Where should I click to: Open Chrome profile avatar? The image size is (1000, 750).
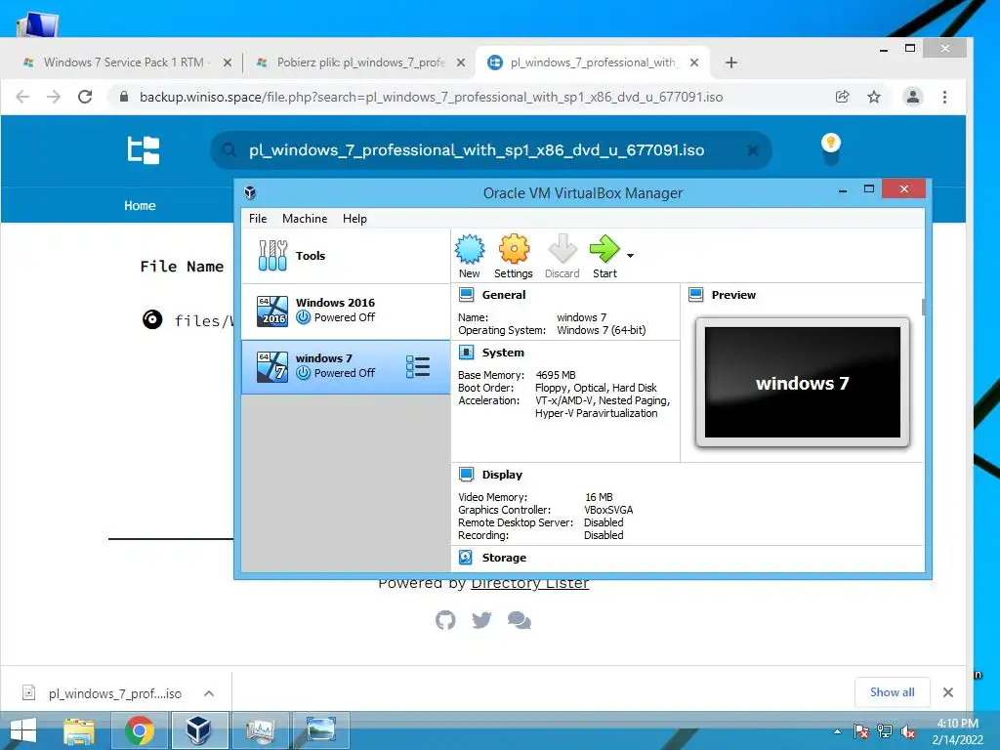[913, 97]
